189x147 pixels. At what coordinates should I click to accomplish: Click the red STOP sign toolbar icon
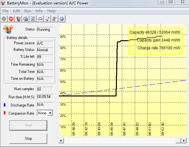(x=11, y=19)
